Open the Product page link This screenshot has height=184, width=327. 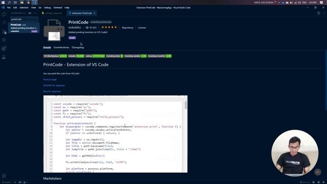pyautogui.click(x=50, y=80)
